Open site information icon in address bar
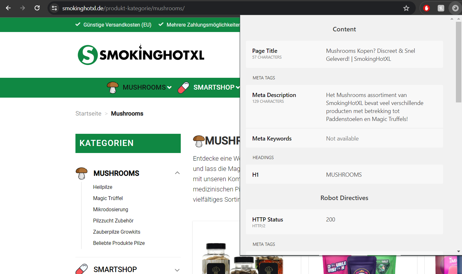Image resolution: width=462 pixels, height=274 pixels. click(x=55, y=8)
